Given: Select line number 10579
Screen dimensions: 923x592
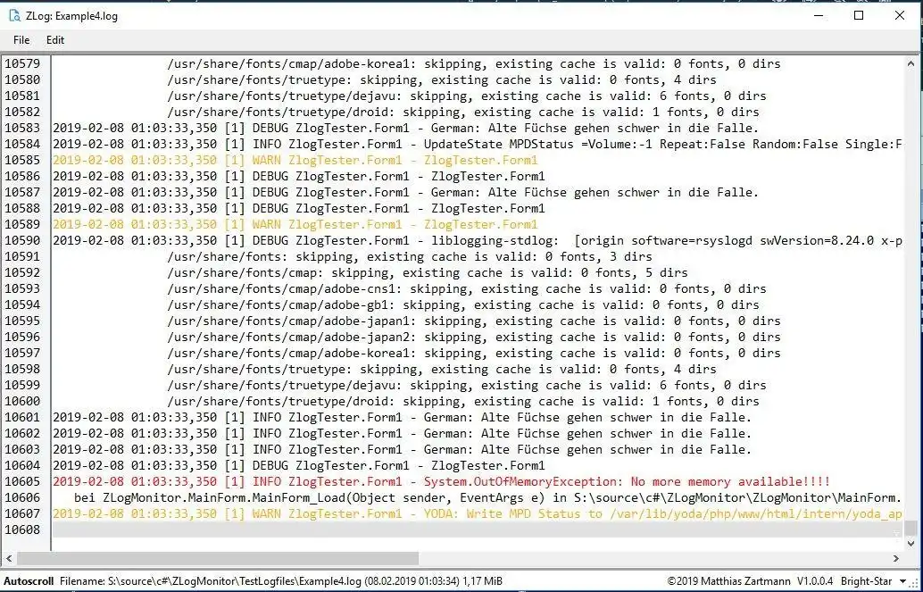Looking at the screenshot, I should [x=22, y=63].
